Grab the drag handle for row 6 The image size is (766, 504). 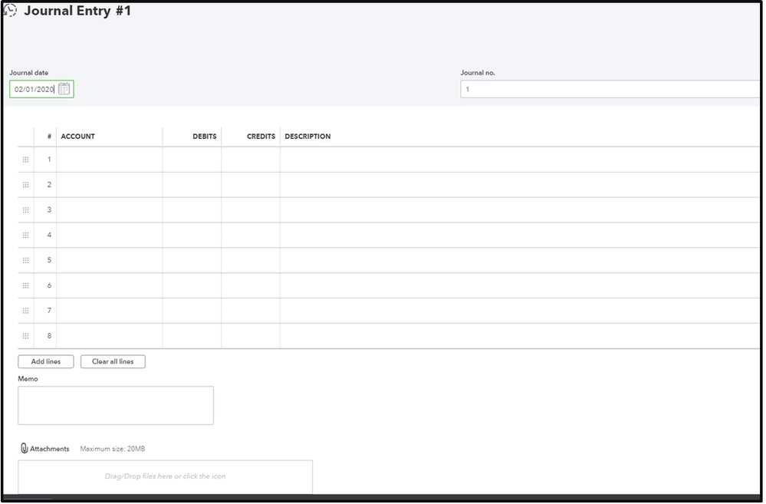point(26,285)
